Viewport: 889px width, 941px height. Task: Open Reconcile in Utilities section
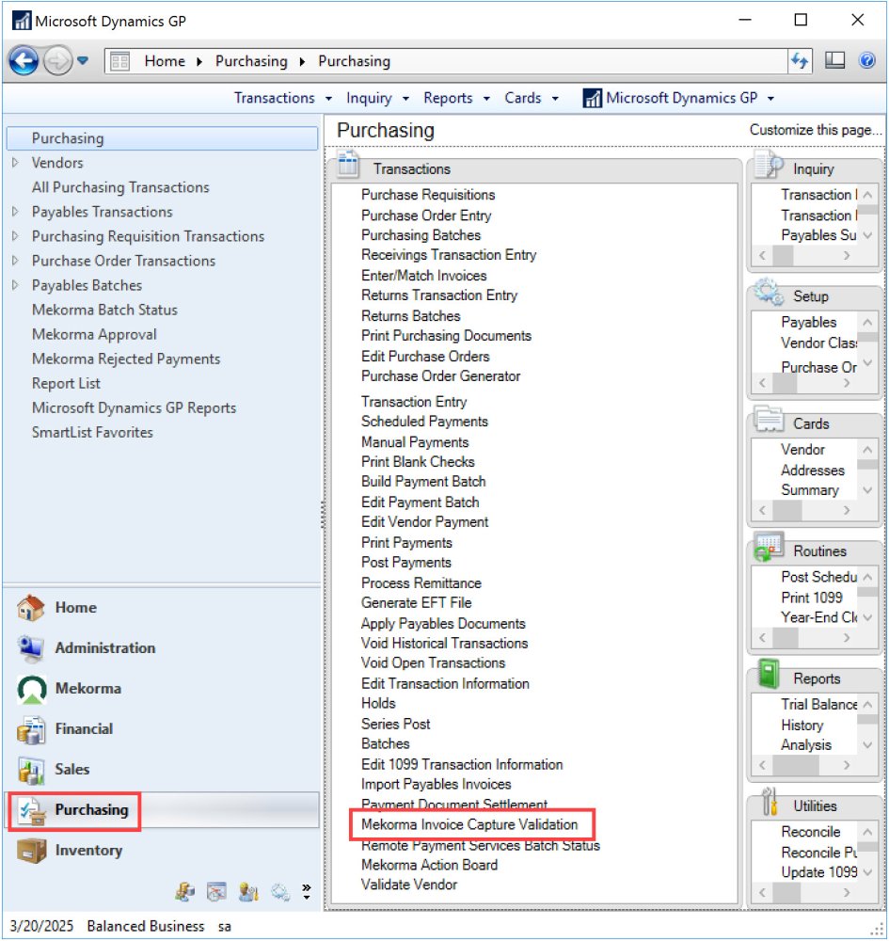(x=810, y=832)
